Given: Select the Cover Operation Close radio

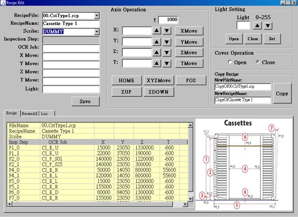Looking at the screenshot, I should [258, 62].
